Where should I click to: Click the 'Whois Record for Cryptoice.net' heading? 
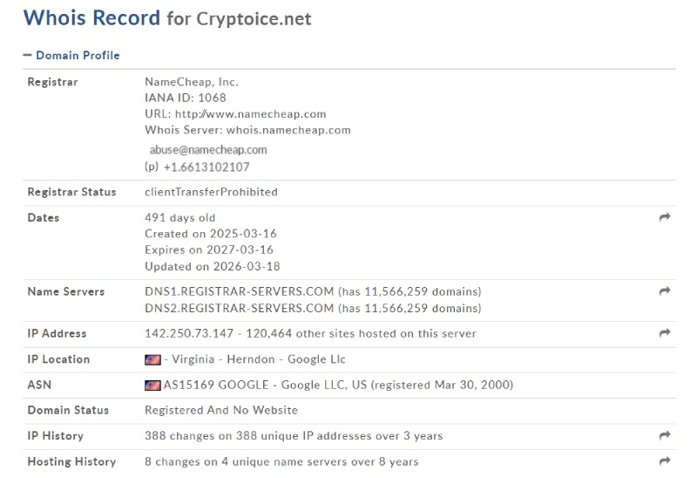point(167,18)
